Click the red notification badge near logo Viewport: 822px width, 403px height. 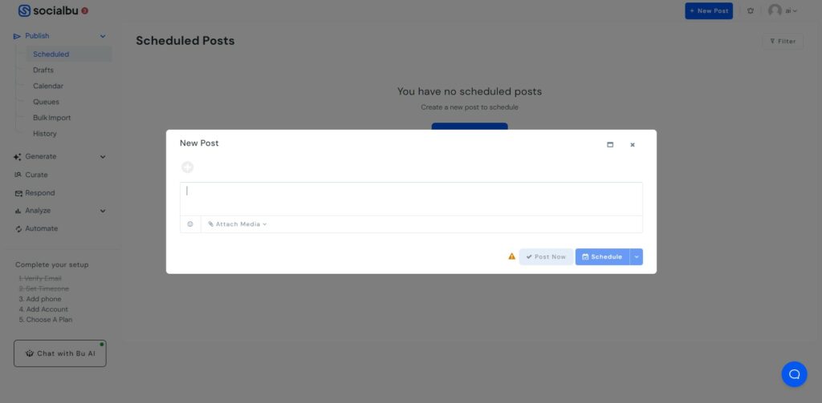[85, 10]
